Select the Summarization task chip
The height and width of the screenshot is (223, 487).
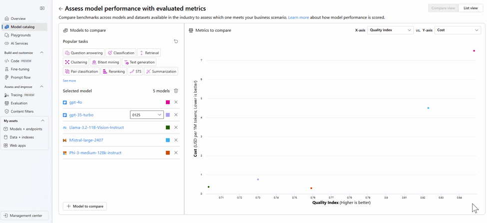tap(161, 72)
